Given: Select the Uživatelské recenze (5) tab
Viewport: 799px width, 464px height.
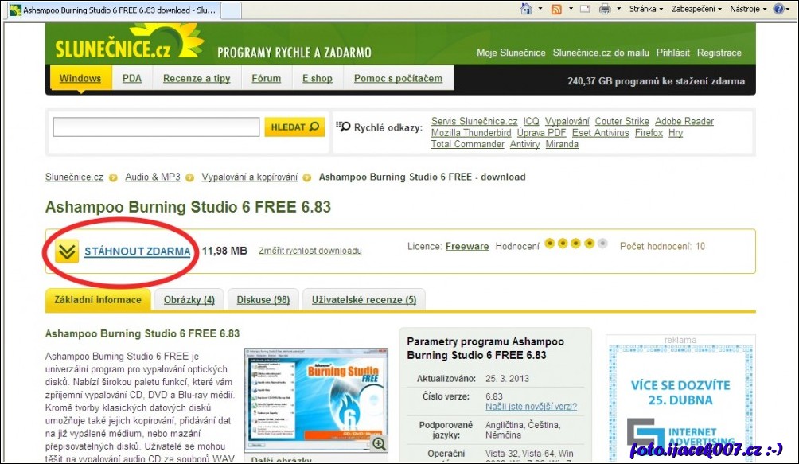Looking at the screenshot, I should click(364, 300).
